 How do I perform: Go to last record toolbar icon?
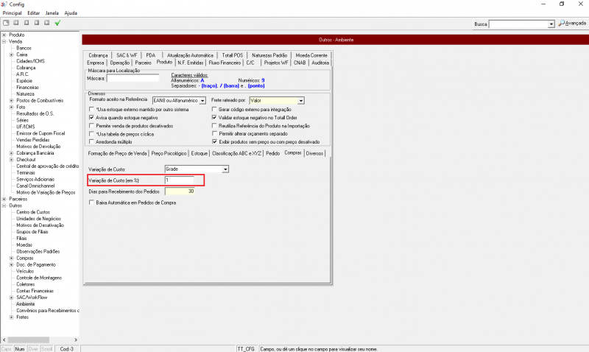pyautogui.click(x=47, y=24)
